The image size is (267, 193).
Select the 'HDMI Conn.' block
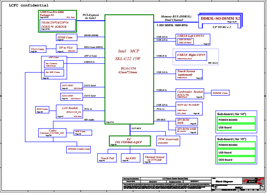click(x=67, y=37)
